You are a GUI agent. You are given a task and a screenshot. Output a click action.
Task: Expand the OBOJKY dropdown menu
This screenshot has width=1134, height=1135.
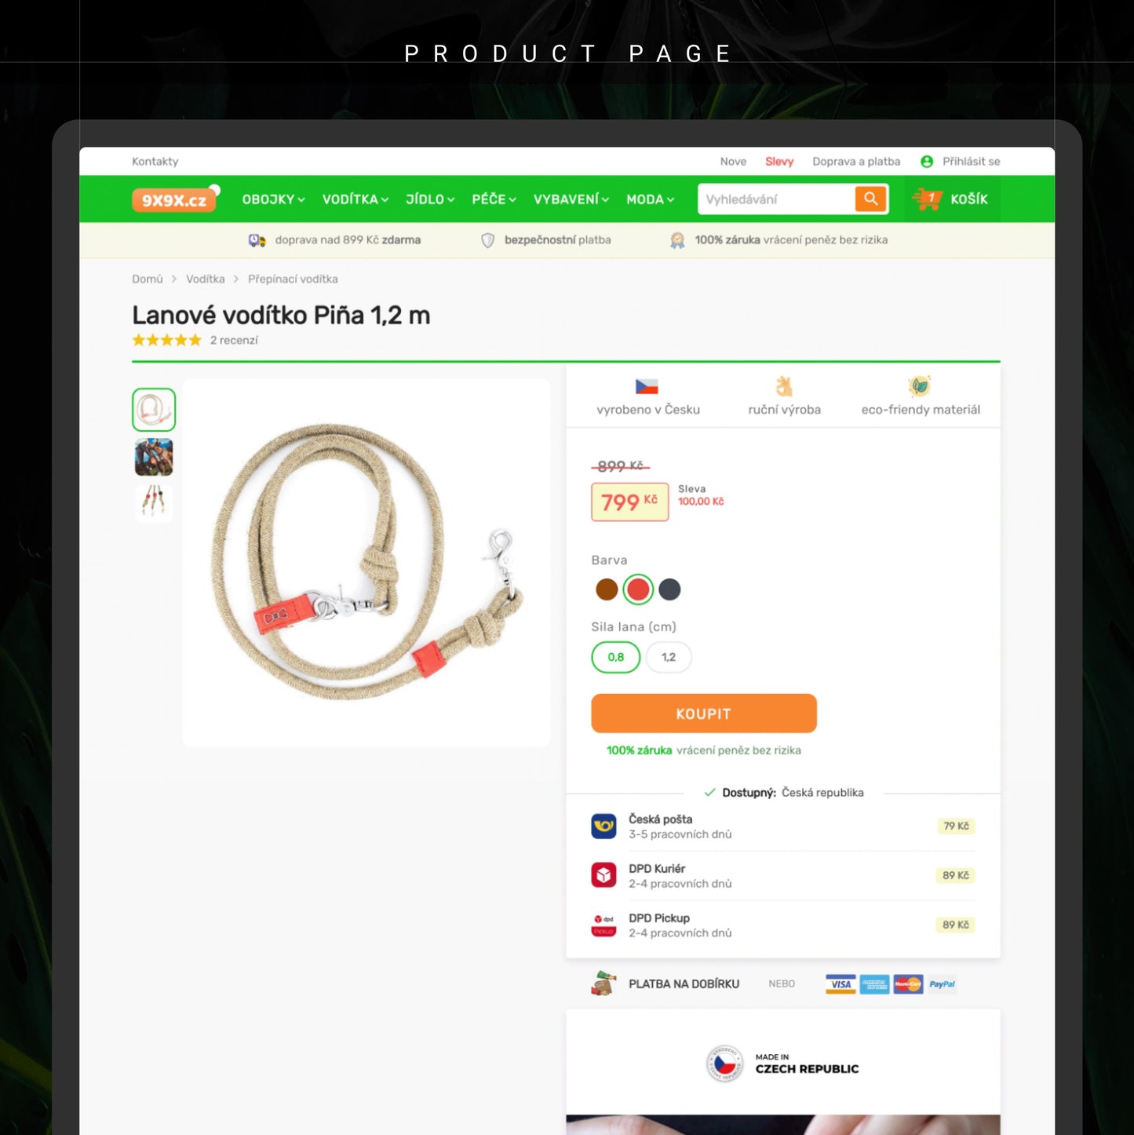(x=273, y=199)
